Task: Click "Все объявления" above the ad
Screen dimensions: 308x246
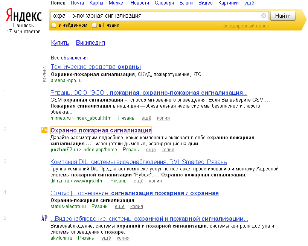Action: (x=69, y=58)
